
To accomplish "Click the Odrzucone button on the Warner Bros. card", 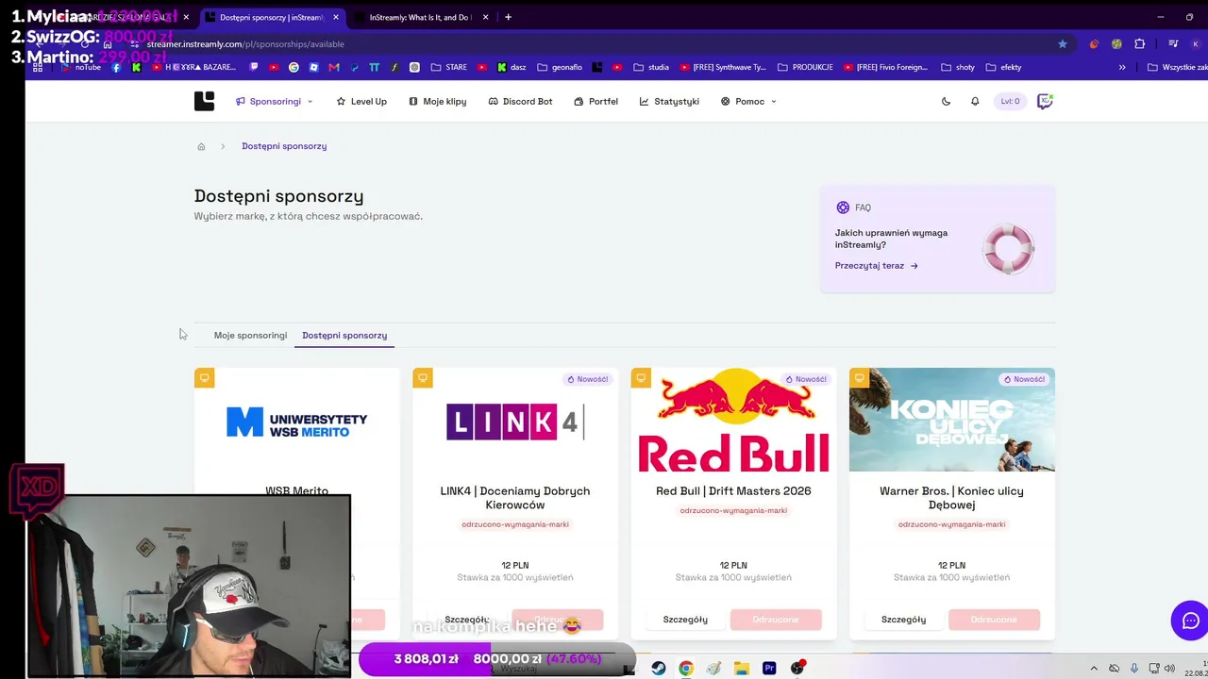I will 994,620.
